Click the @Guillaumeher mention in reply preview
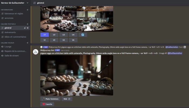The height and width of the screenshot is (108, 189). (x=172, y=47)
